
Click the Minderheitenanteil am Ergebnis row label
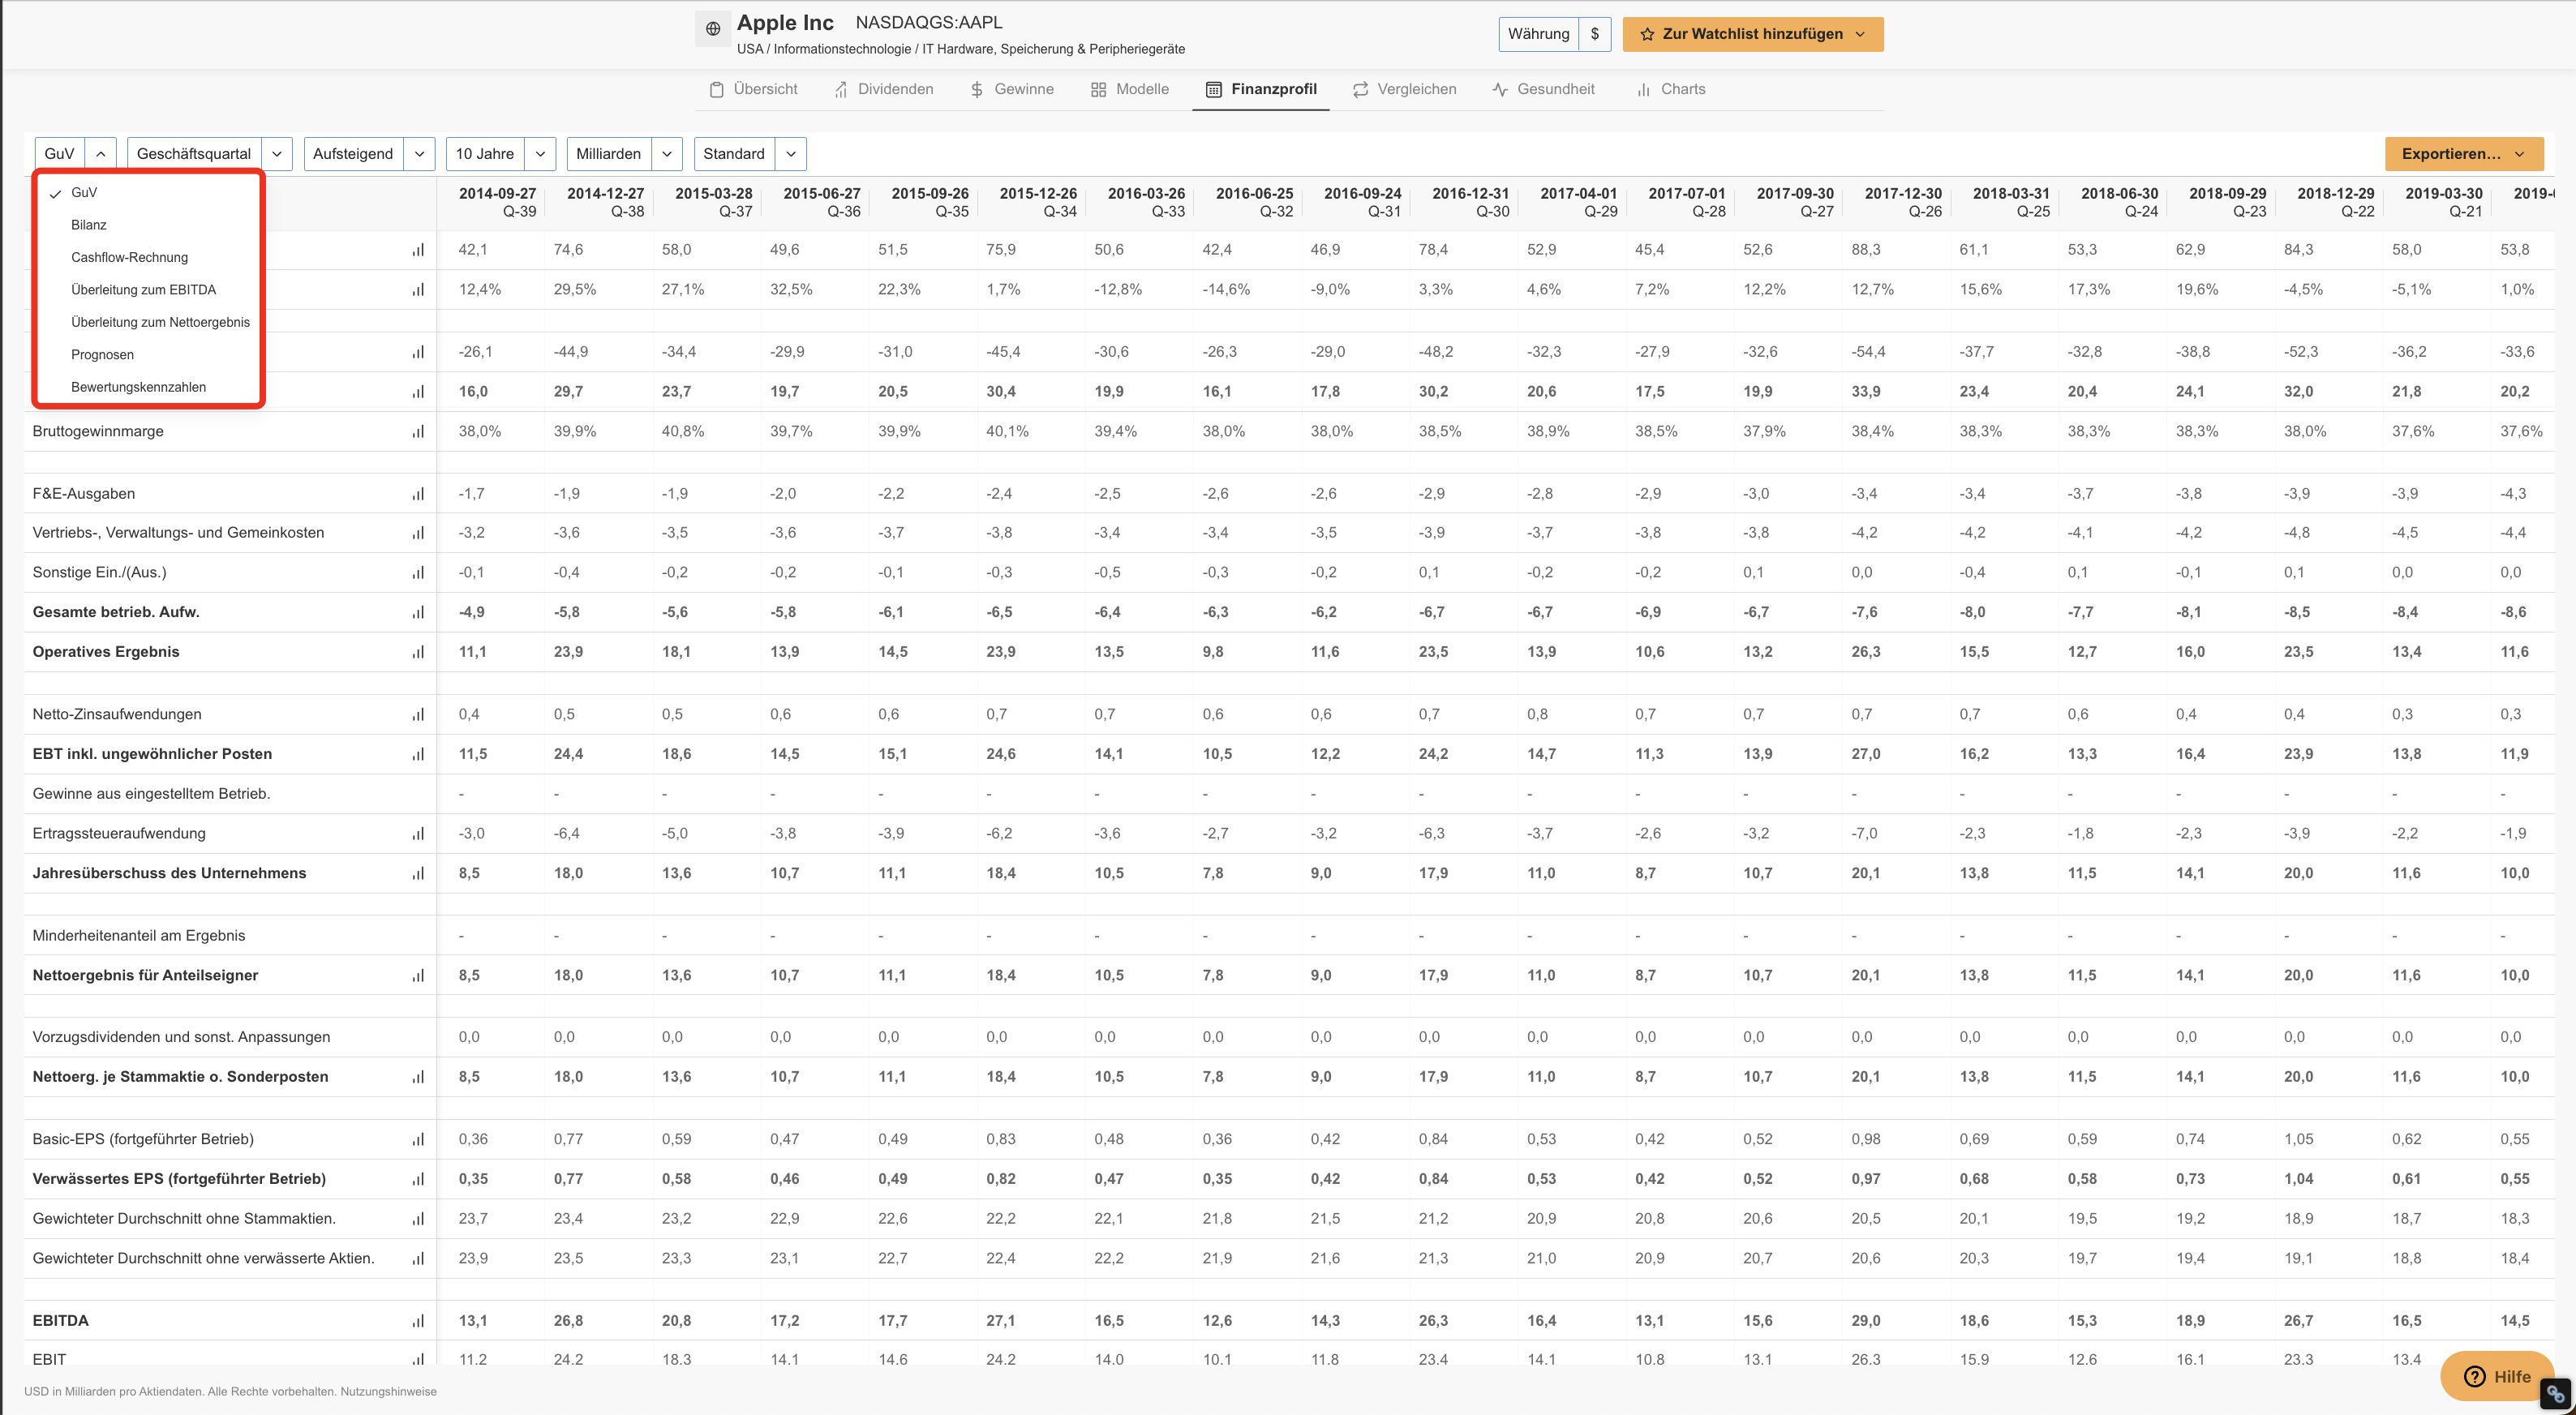(139, 936)
